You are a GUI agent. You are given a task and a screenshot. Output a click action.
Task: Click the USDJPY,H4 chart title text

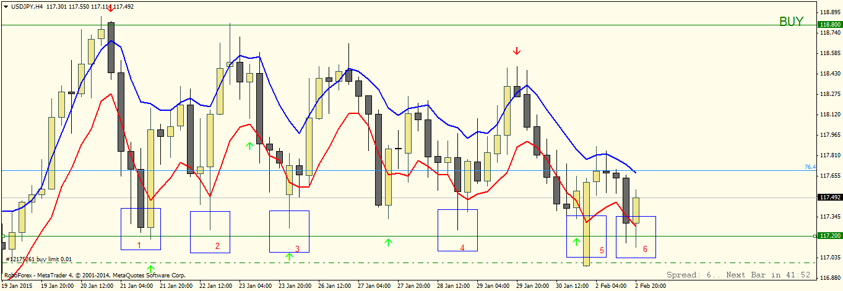click(x=27, y=6)
